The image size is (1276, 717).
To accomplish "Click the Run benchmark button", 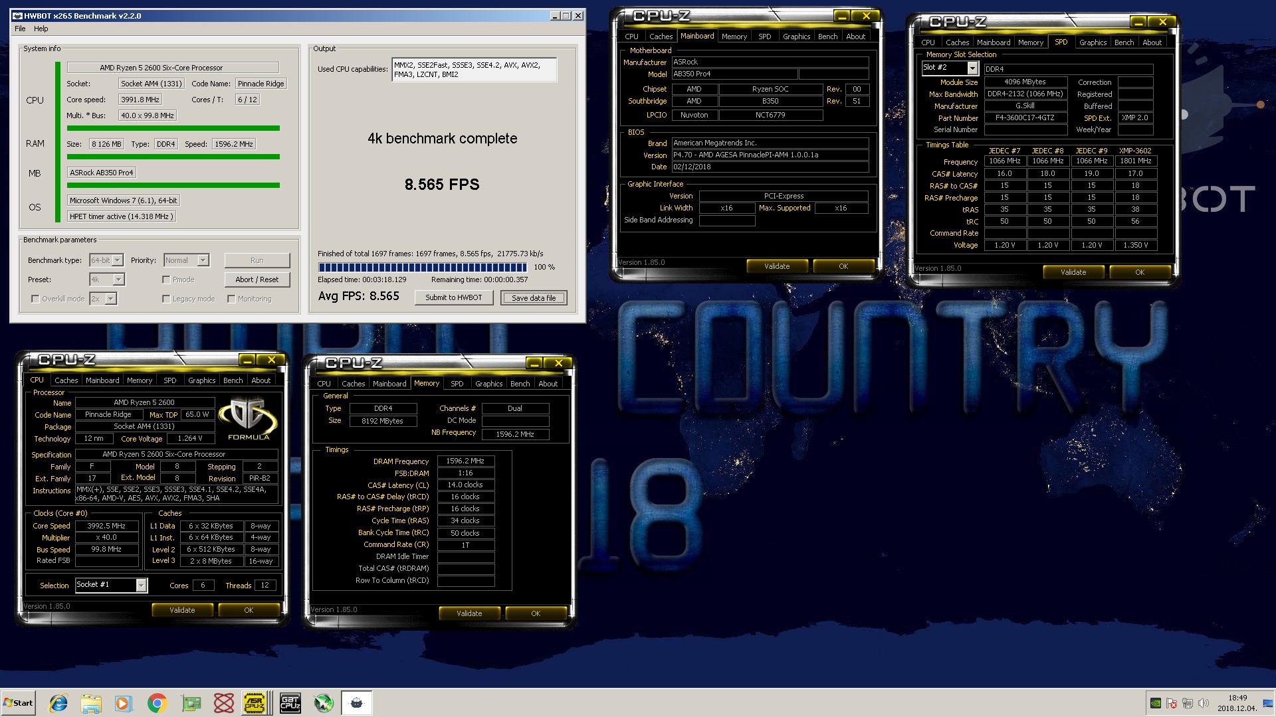I will 257,260.
